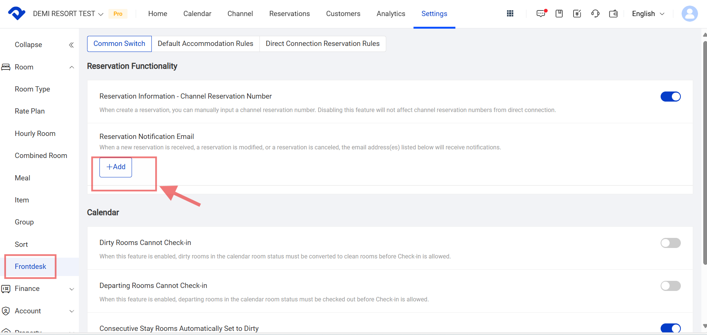Viewport: 707px width, 335px height.
Task: Enable Dirty Rooms Cannot Check-in
Action: pyautogui.click(x=670, y=243)
